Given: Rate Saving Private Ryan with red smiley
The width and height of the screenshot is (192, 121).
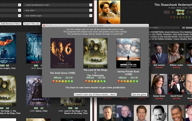Looking at the screenshot, I should pyautogui.click(x=119, y=81).
